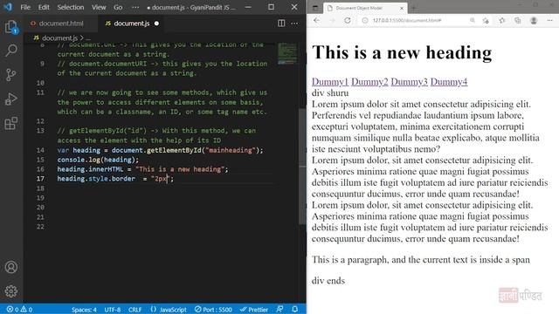Viewport: 559px width, 314px height.
Task: Click the 'div shuru' text in page
Action: pyautogui.click(x=330, y=93)
